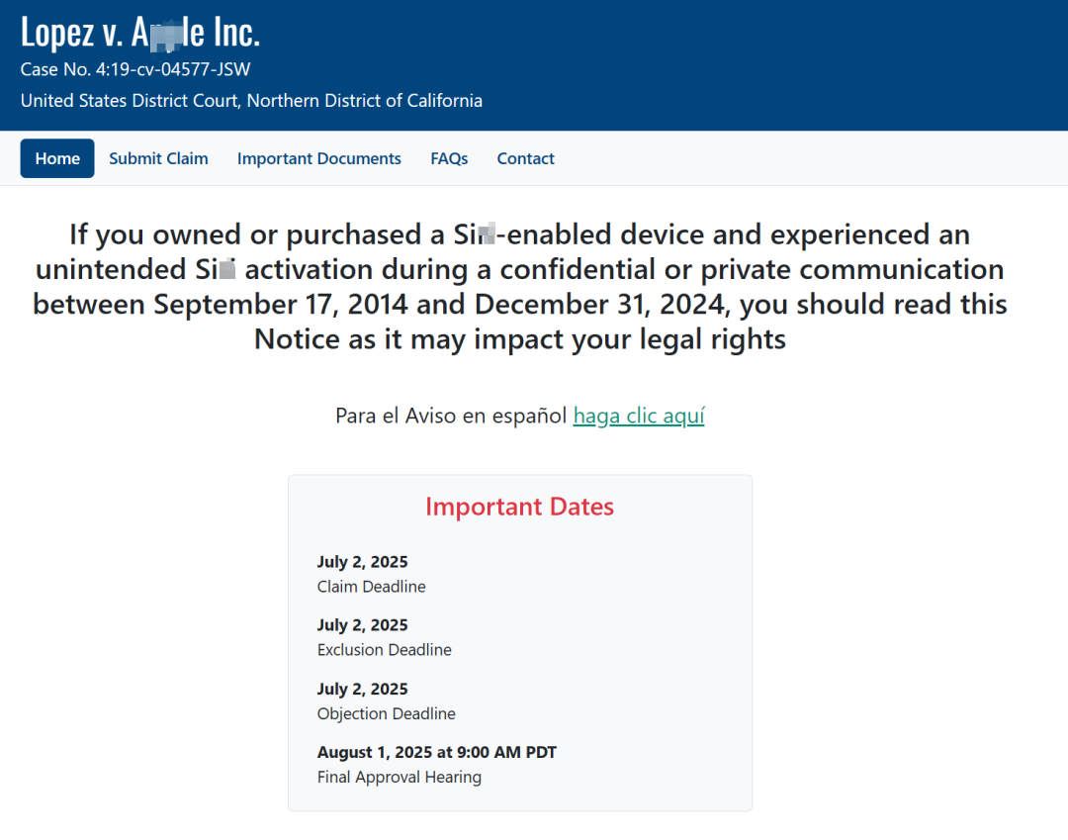Open the Submit Claim page
The width and height of the screenshot is (1068, 840).
[158, 158]
